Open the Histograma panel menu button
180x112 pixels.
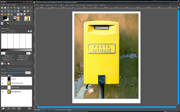pyautogui.click(x=31, y=26)
